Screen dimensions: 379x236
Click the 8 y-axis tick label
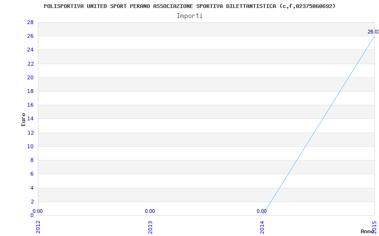coord(32,160)
